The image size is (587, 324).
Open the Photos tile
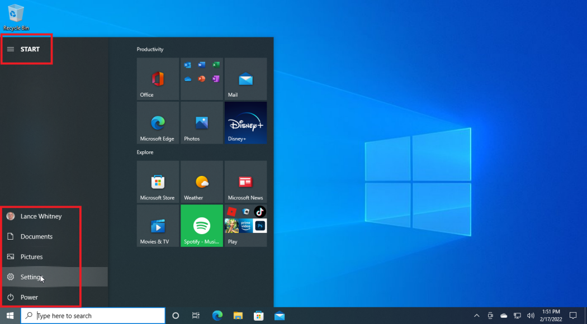click(x=201, y=122)
